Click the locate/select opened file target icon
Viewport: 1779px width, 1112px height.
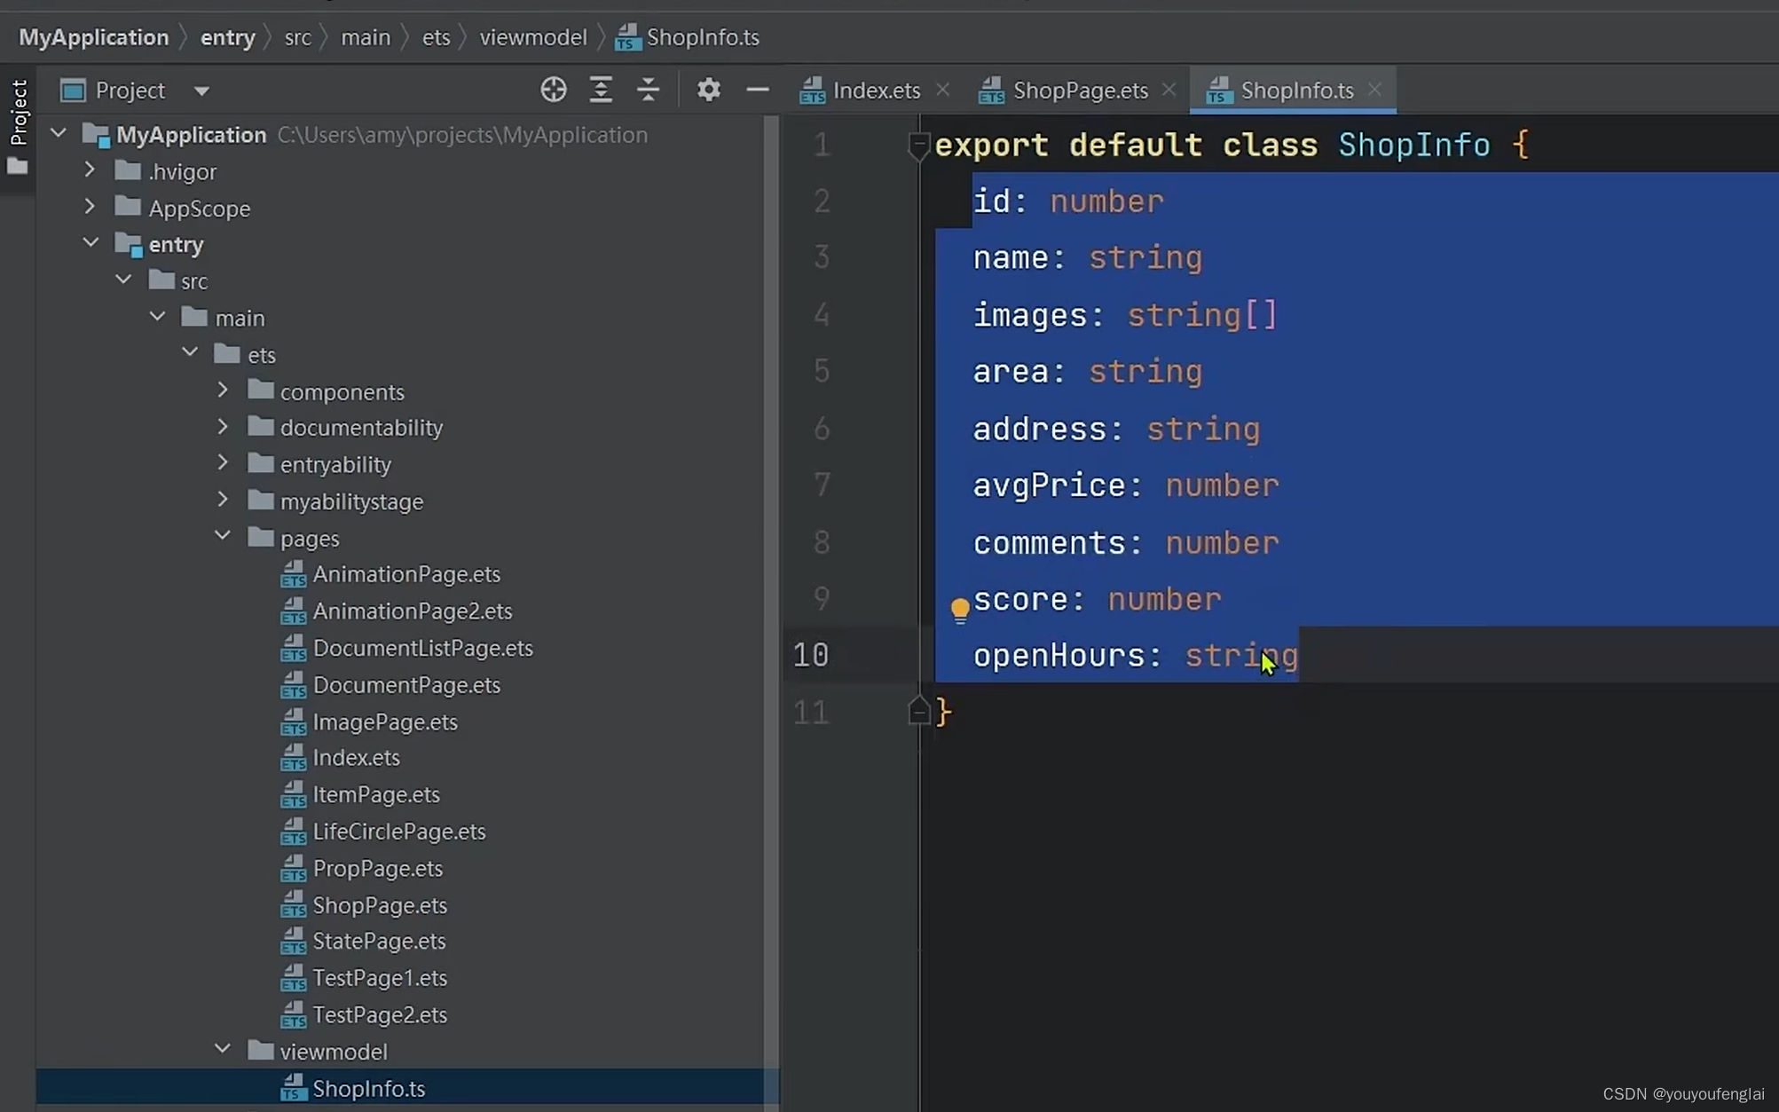pos(554,90)
